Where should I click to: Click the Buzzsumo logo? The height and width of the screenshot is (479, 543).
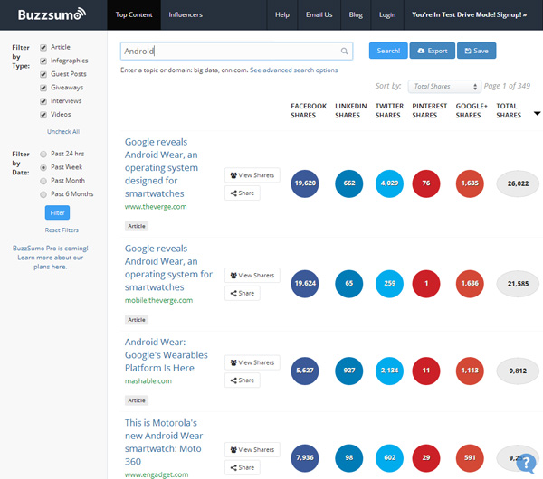coord(52,14)
